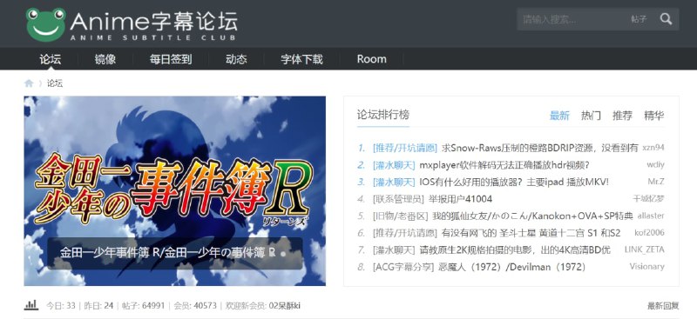Click the green frog logo
The width and height of the screenshot is (697, 319).
45,24
